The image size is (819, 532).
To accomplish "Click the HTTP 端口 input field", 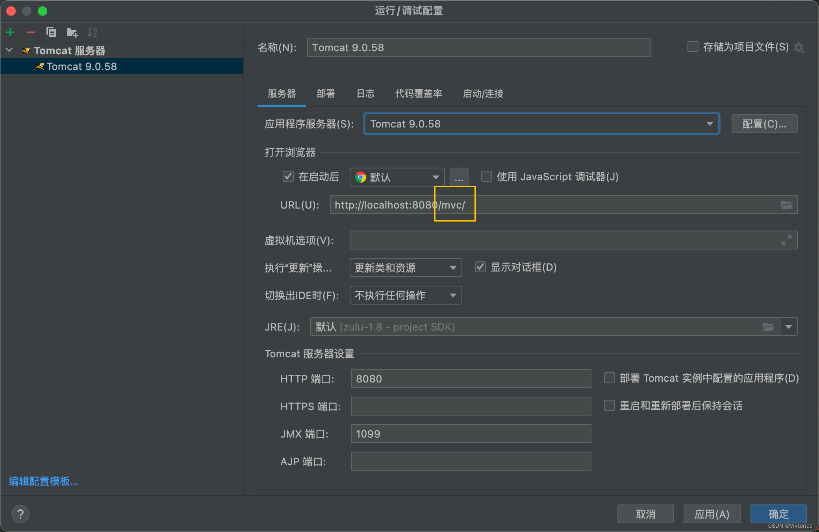I will coord(471,379).
